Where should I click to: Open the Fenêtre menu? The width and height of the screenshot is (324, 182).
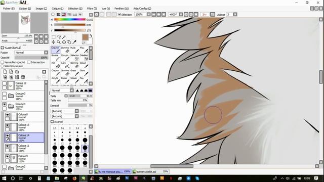pyautogui.click(x=121, y=9)
